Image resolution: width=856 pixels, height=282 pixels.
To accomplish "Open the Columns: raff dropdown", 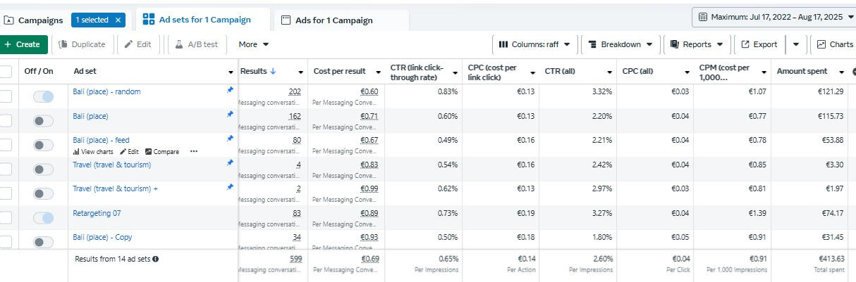I will 534,44.
